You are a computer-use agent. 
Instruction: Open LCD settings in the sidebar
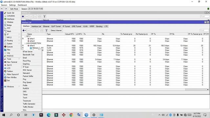coord(9,68)
